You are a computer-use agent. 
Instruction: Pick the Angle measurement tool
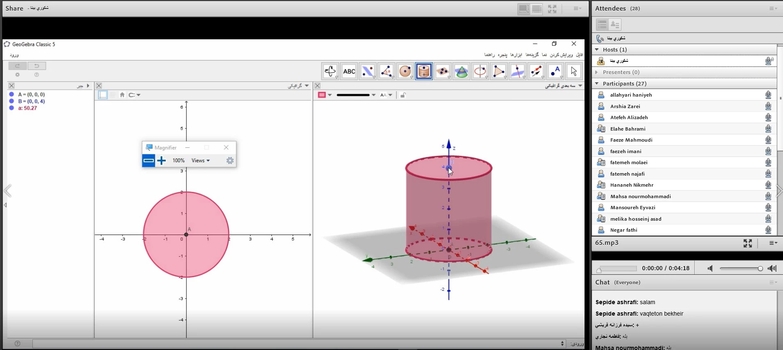[x=386, y=72]
